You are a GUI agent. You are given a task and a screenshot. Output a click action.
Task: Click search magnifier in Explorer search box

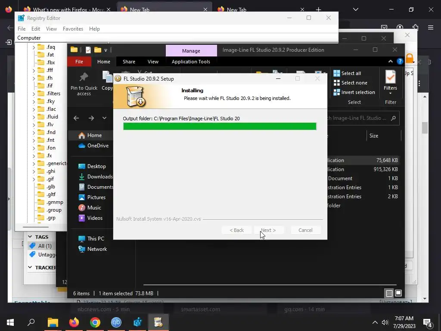[393, 118]
